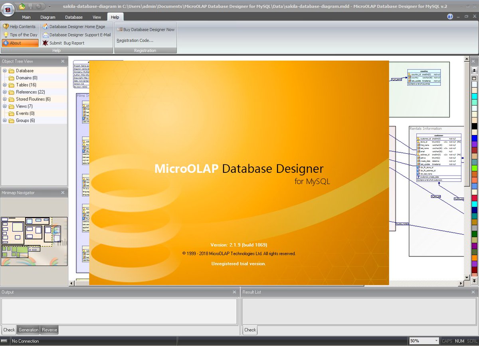Screen dimensions: 479x346
Task: Click Submit Bug Report
Action: pos(64,43)
